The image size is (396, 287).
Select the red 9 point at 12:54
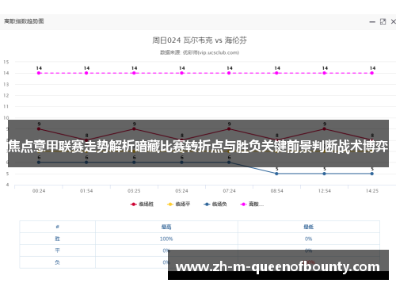[x=325, y=129]
